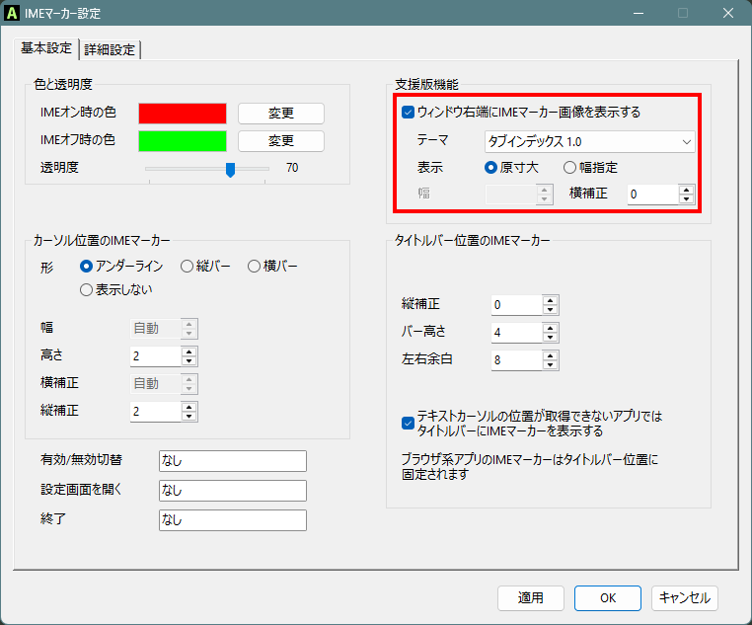Click the green A app icon in title bar
This screenshot has height=625, width=752.
(12, 13)
